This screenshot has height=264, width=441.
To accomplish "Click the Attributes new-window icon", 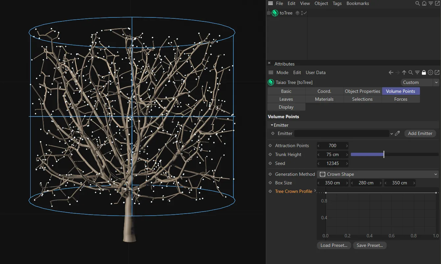I will (x=437, y=72).
